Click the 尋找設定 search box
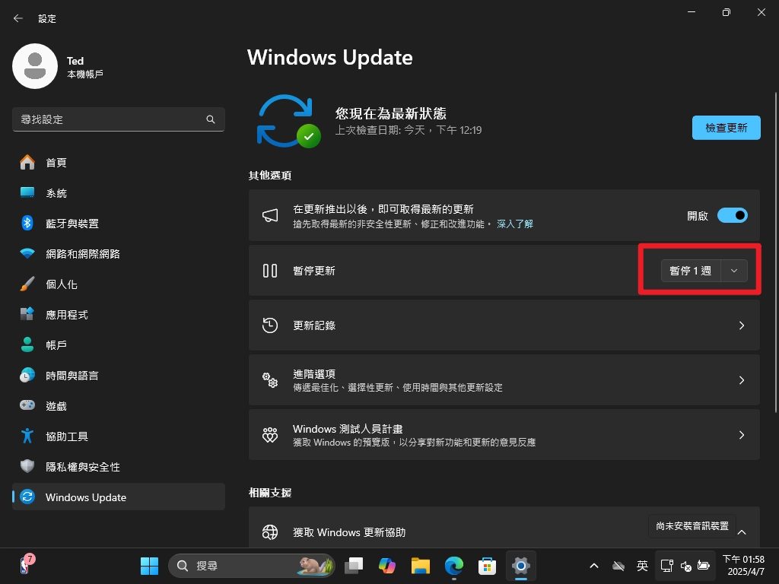 118,119
